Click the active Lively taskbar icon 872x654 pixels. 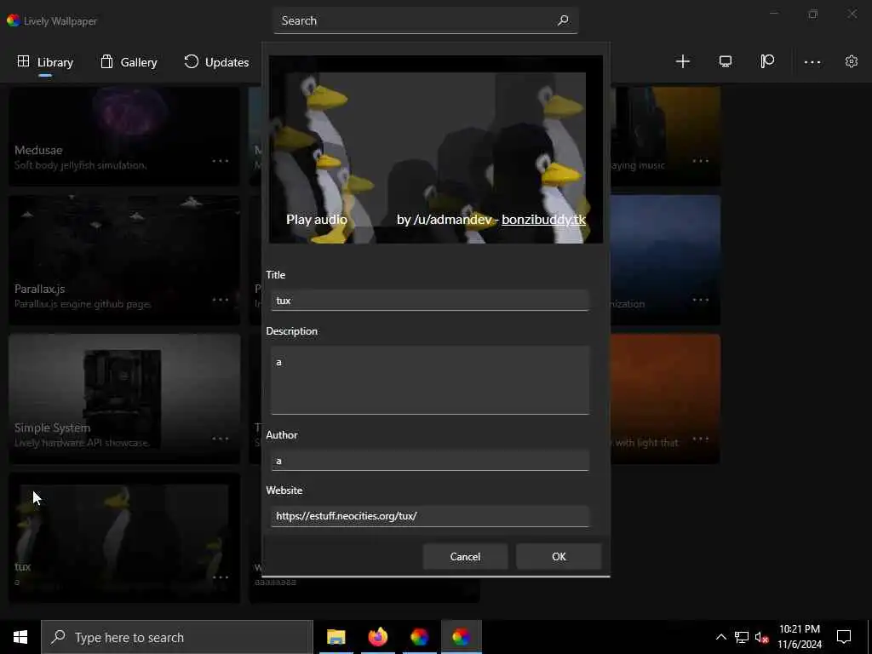461,637
